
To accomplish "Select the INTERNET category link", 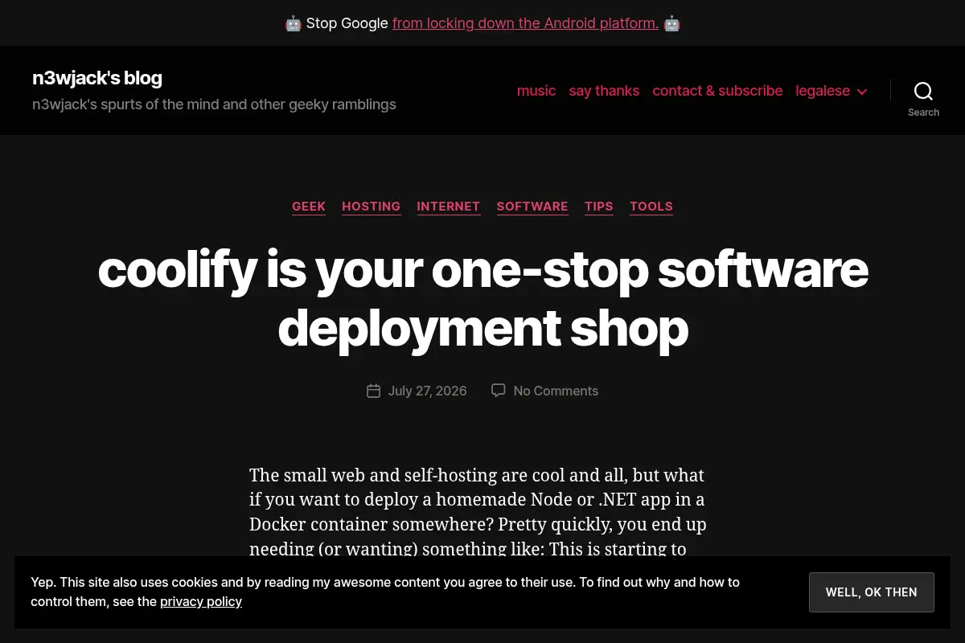I will (x=448, y=207).
